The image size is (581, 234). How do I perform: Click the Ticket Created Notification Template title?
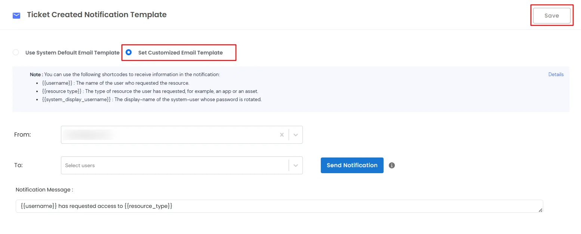click(96, 15)
